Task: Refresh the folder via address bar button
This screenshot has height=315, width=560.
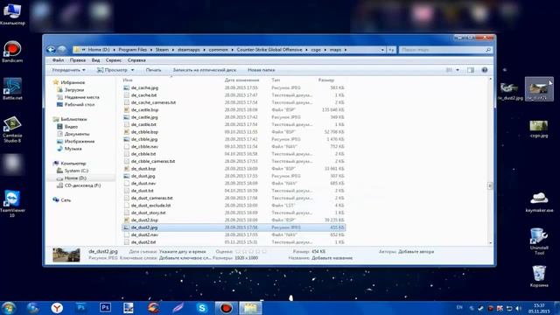Action: click(391, 50)
